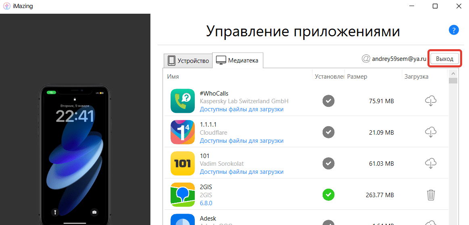Click the 61.03 MB size value

tap(381, 164)
